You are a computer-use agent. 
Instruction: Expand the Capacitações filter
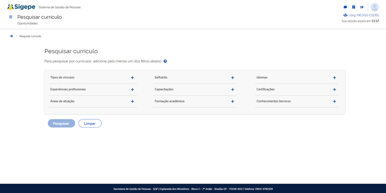coord(232,90)
